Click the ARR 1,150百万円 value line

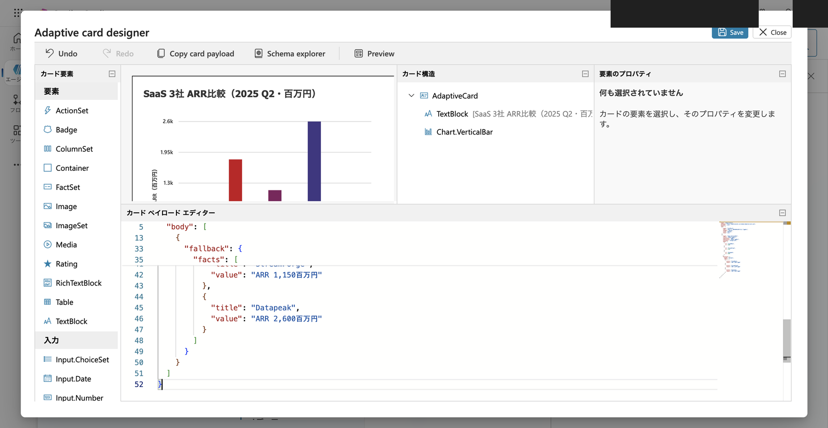point(266,274)
